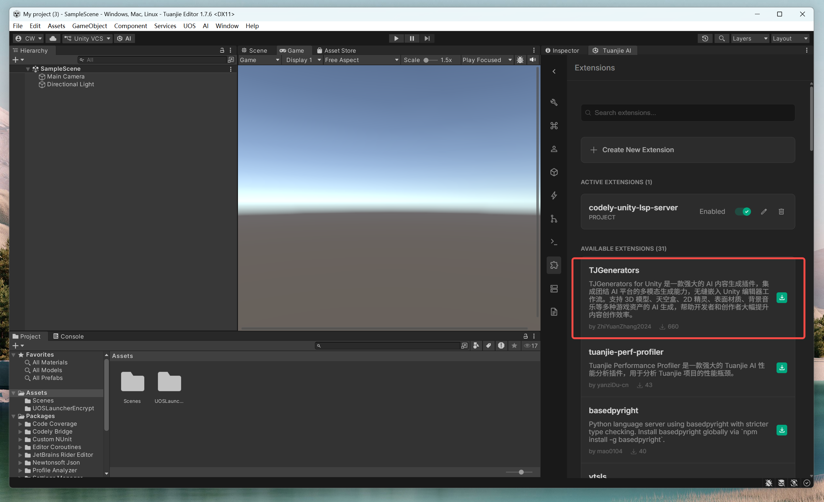824x502 pixels.
Task: Click the Search by Type icon in Project
Action: [476, 346]
